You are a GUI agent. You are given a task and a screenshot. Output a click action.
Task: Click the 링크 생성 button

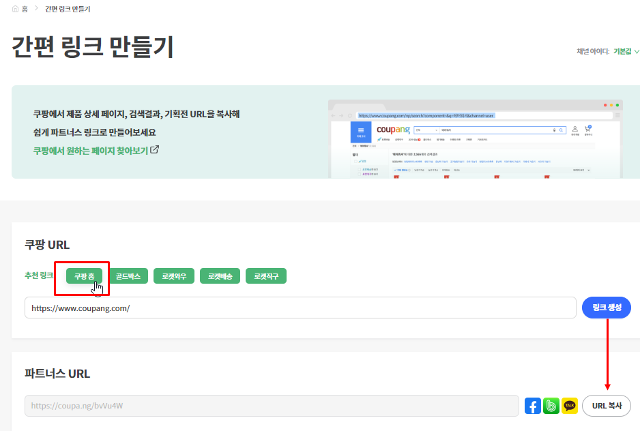(x=607, y=308)
